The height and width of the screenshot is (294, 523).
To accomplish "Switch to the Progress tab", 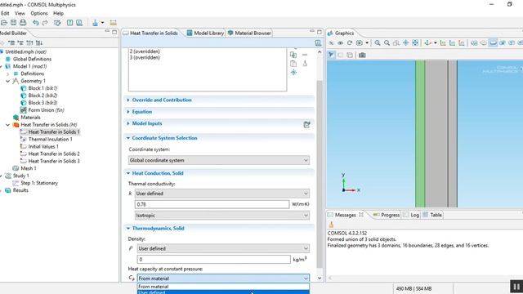I will [x=387, y=215].
